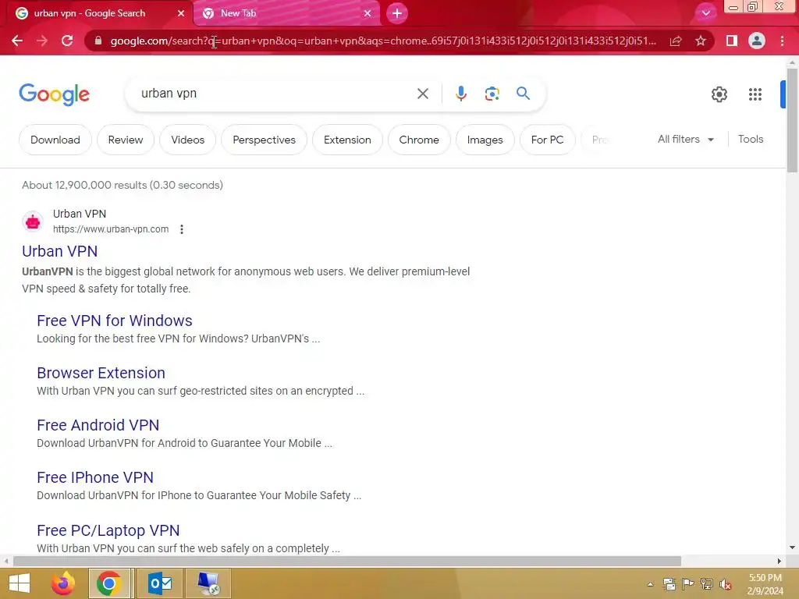Screen dimensions: 799x599
Task: Apply the Chrome filter chip
Action: [419, 140]
